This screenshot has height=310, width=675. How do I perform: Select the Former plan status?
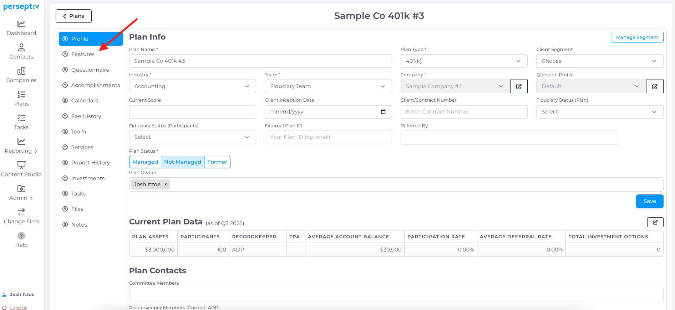pos(217,162)
